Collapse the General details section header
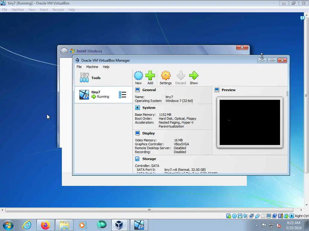Viewport: 309px width, 231px height. pyautogui.click(x=149, y=90)
